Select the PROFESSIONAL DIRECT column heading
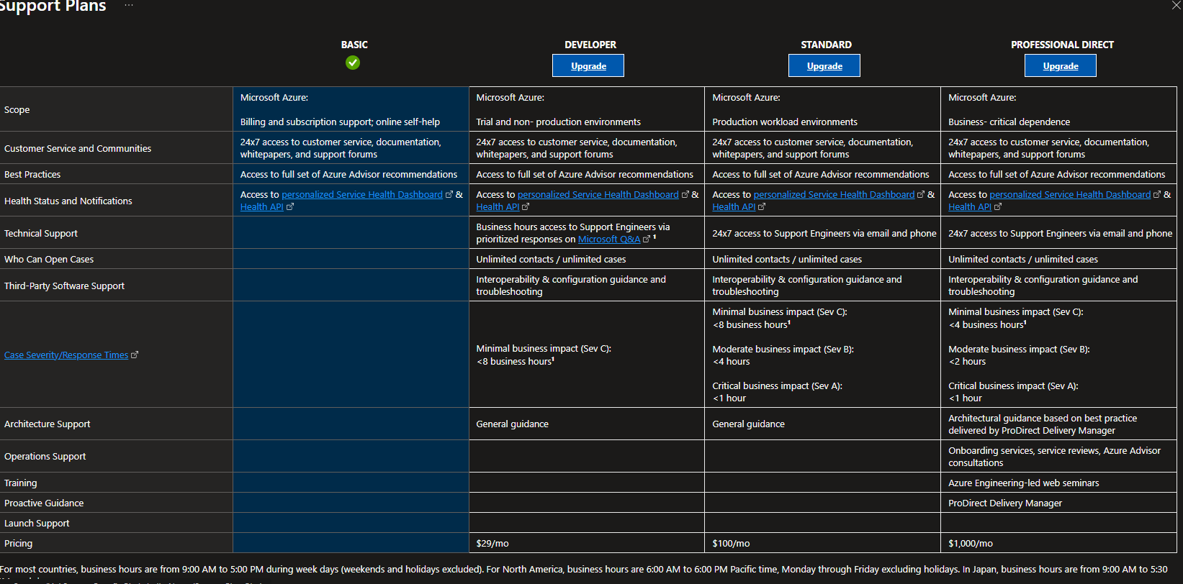The height and width of the screenshot is (584, 1183). tap(1062, 45)
